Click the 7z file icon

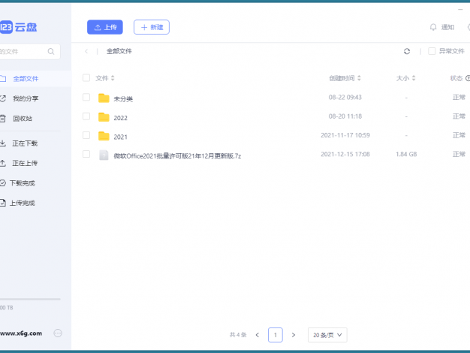(104, 155)
